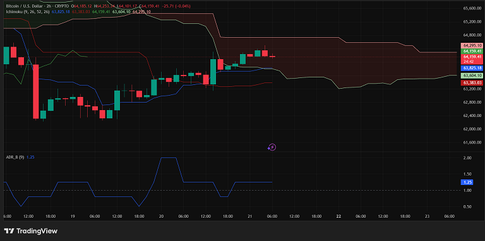This screenshot has height=241, width=485.
Task: Click the purple lightning bolt icon
Action: (x=272, y=147)
